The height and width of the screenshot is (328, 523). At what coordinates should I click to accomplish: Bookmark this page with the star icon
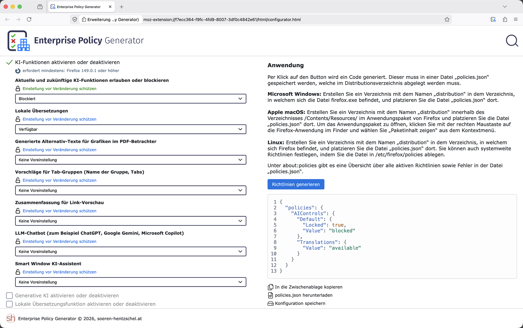(x=447, y=19)
